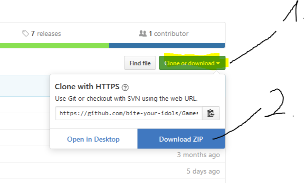
Task: Copy clone URL with clipboard icon
Action: 211,113
